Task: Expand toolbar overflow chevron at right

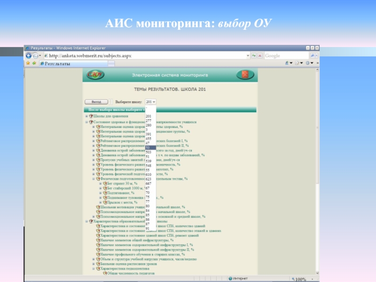Action: click(318, 63)
